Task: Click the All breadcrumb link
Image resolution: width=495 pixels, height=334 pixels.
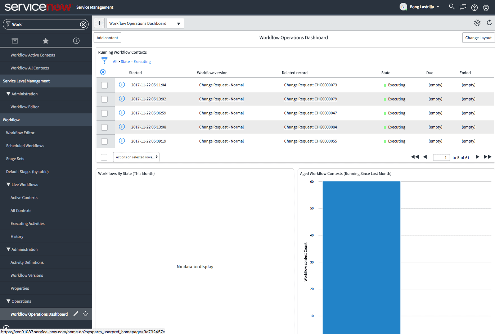Action: (x=115, y=62)
